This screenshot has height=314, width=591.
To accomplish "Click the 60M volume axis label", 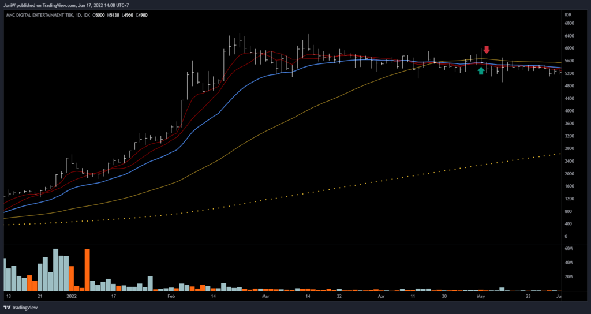I will [569, 249].
